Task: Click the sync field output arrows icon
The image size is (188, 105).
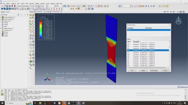Action: coord(65,6)
